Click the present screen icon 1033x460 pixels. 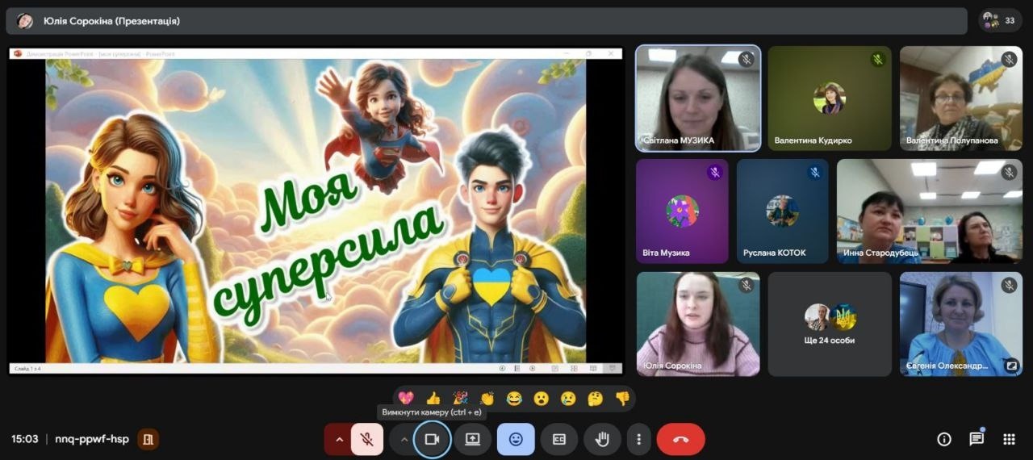point(472,439)
